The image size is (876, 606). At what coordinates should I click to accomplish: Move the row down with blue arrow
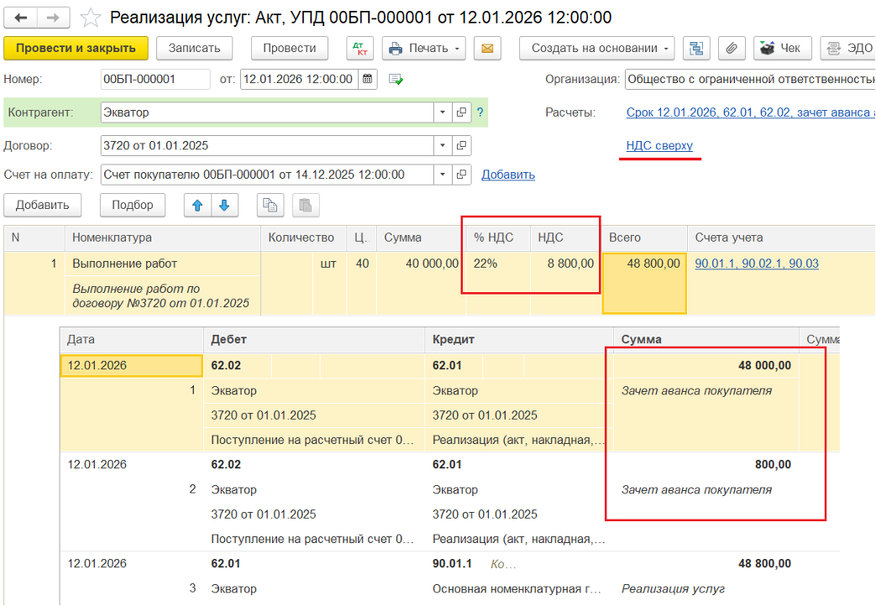tap(224, 205)
